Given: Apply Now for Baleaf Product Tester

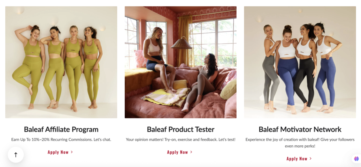Looking at the screenshot, I should tap(179, 152).
